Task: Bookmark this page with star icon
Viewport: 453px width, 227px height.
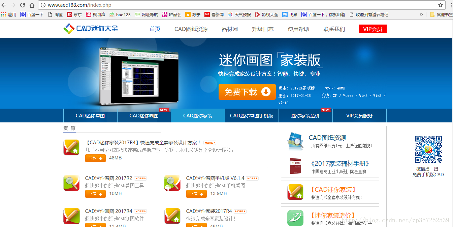Action: (x=441, y=5)
